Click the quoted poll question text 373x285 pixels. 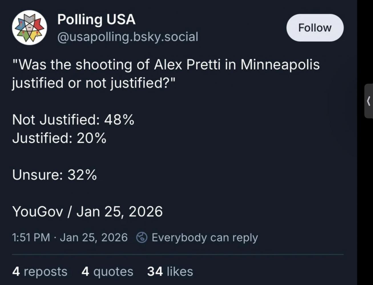166,74
